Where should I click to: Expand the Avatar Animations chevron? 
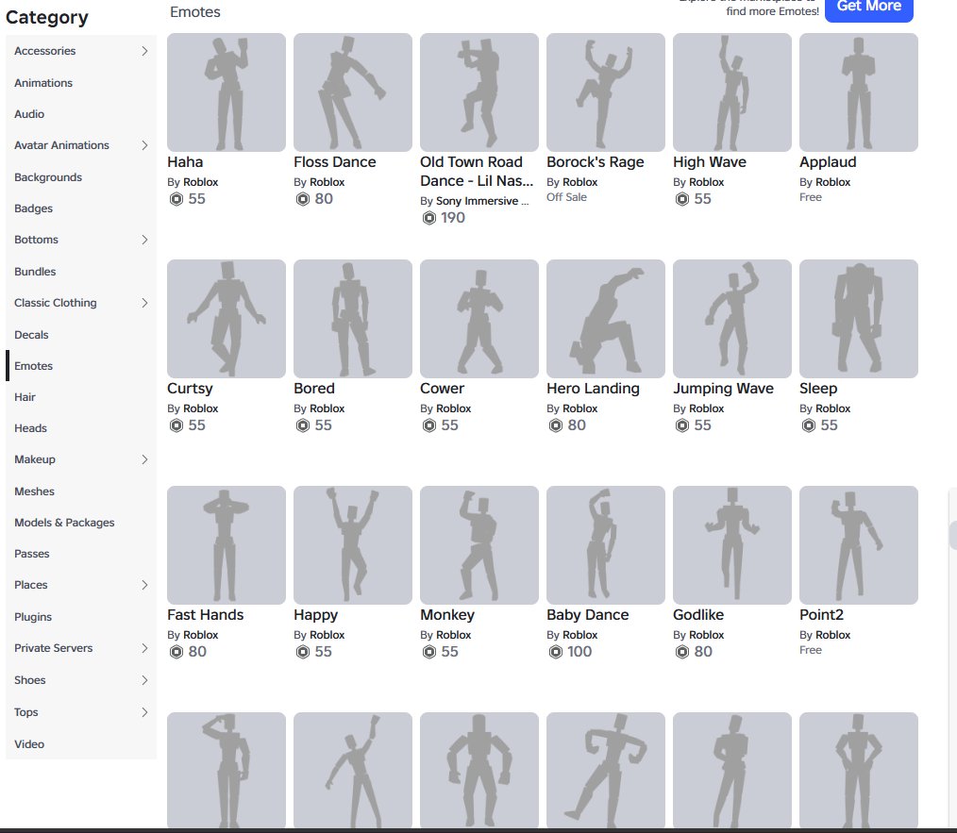(x=144, y=145)
